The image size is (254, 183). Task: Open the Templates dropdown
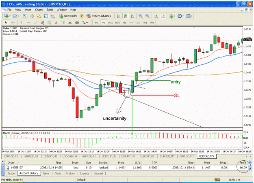[189, 16]
